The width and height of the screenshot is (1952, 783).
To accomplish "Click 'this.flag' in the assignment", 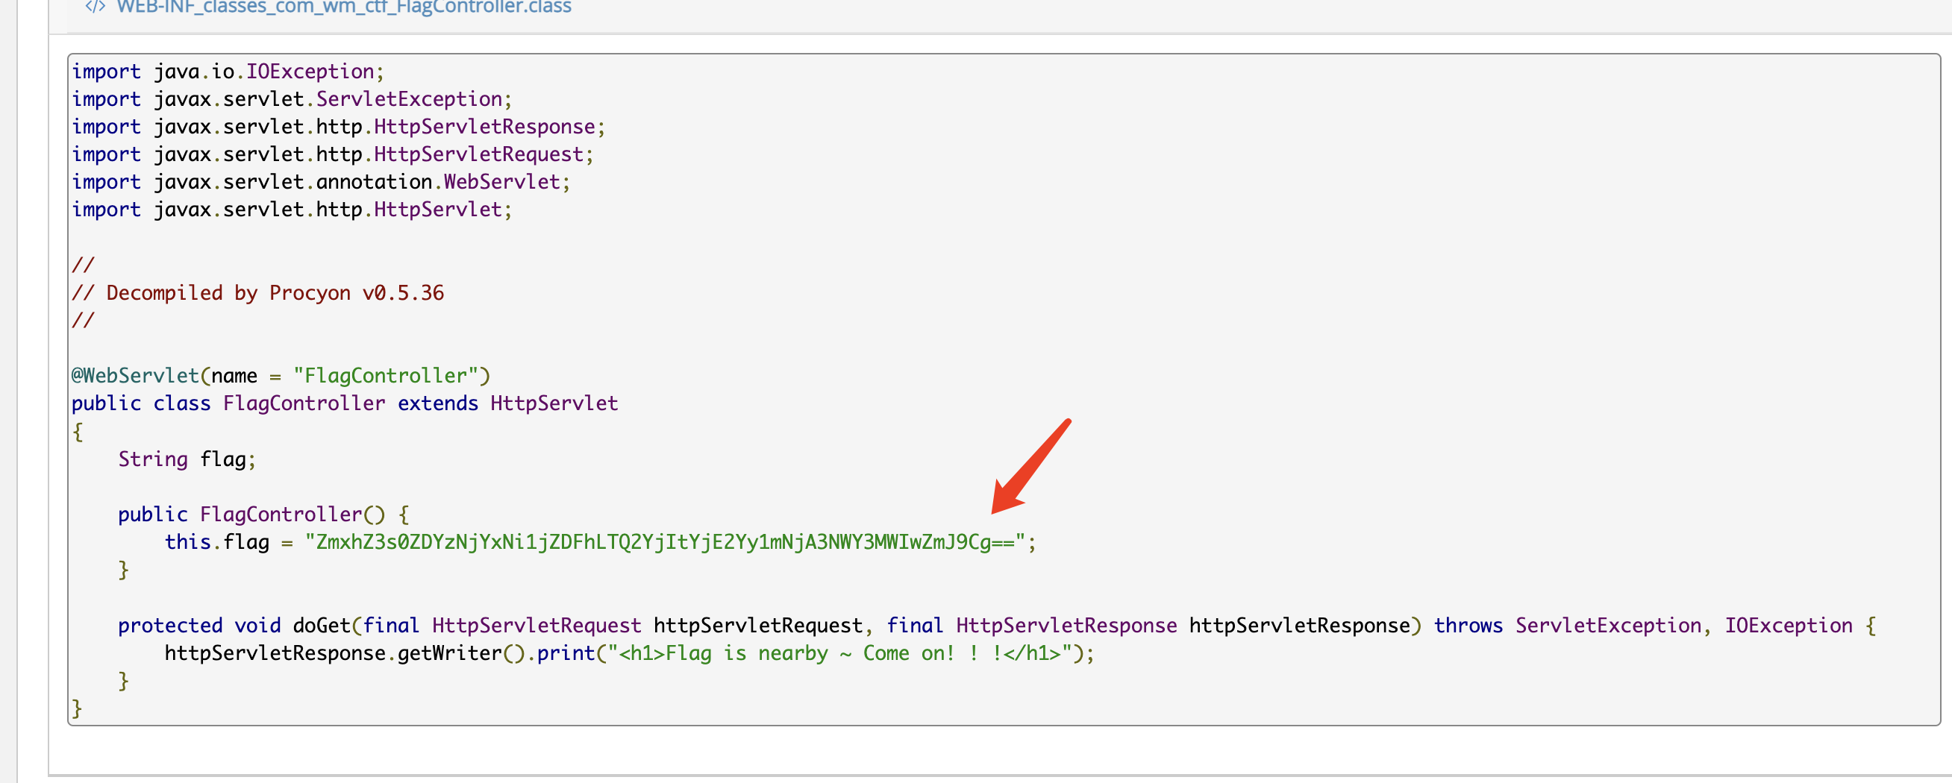I will pos(216,542).
